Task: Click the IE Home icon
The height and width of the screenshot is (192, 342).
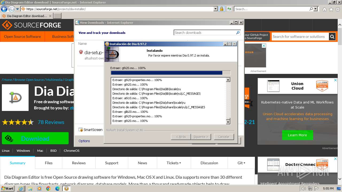Action: click(x=324, y=9)
